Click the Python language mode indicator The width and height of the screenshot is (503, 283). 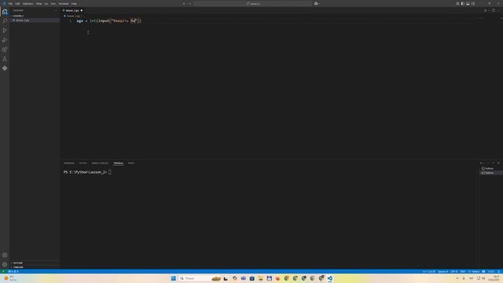click(x=474, y=271)
